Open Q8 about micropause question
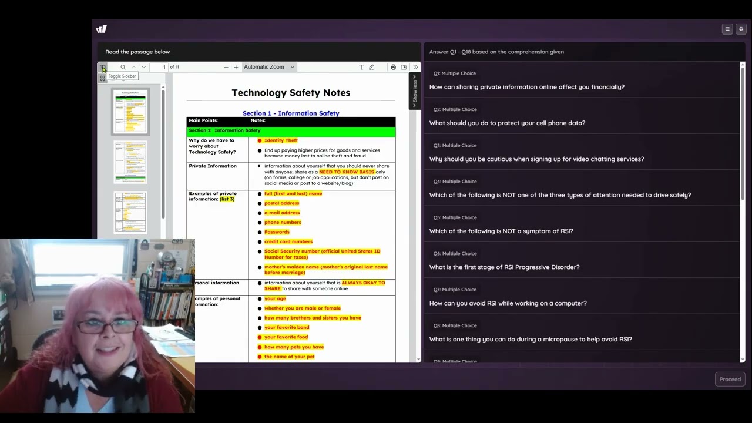Viewport: 752px width, 423px height. point(582,333)
